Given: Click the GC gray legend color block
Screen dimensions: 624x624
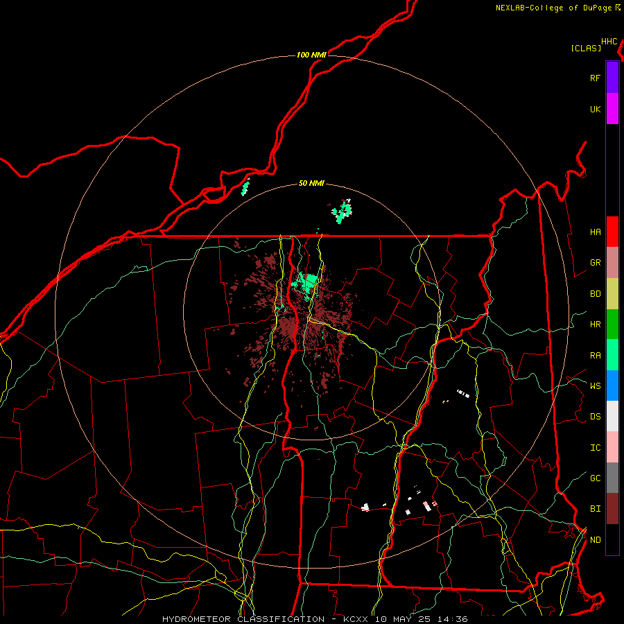Looking at the screenshot, I should click(612, 478).
